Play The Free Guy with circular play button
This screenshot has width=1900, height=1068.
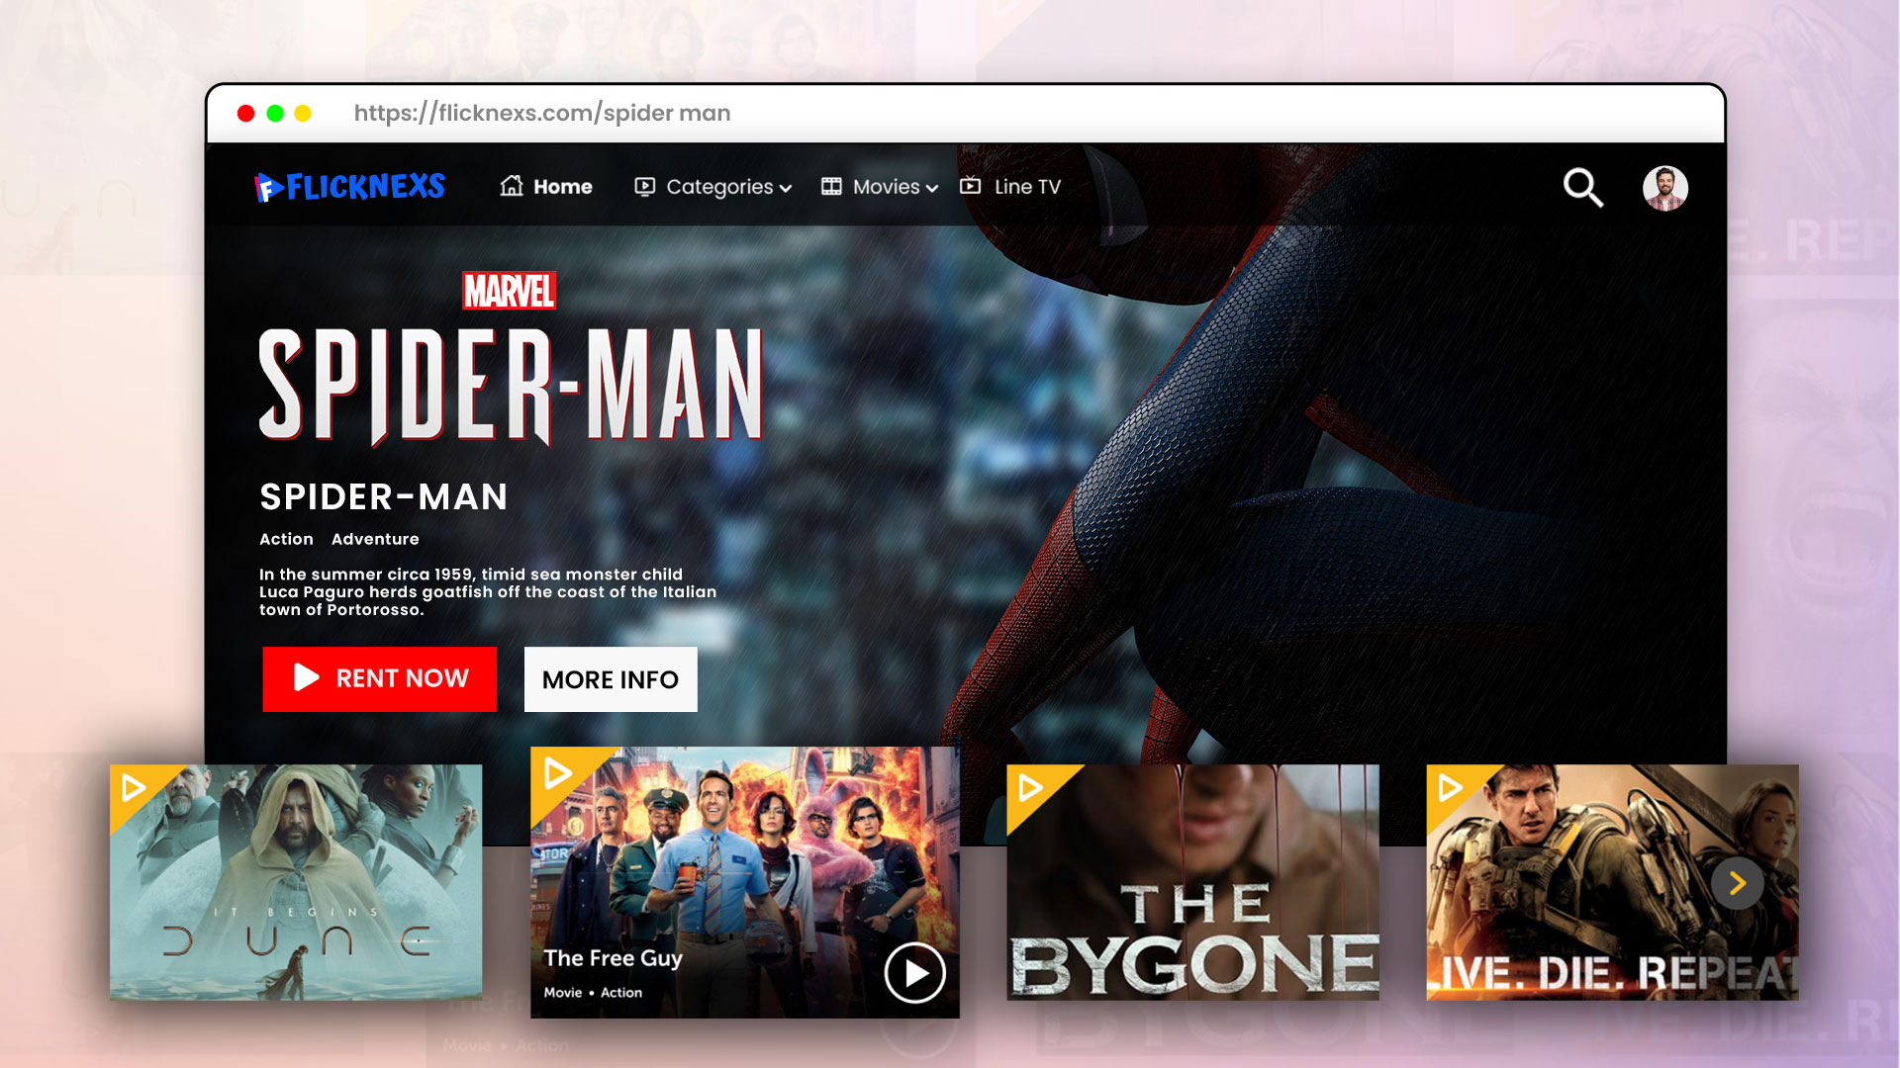pyautogui.click(x=914, y=973)
